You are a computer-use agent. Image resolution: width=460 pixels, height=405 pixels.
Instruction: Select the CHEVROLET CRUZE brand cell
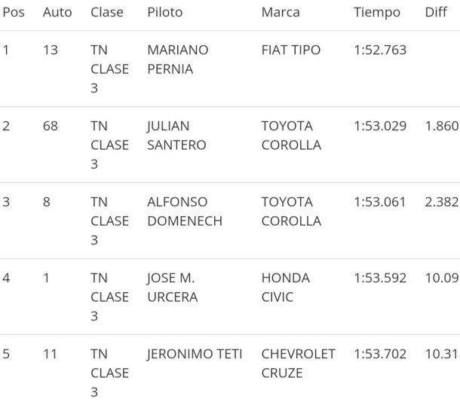[298, 364]
